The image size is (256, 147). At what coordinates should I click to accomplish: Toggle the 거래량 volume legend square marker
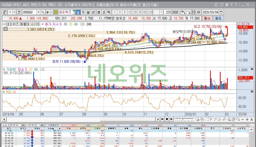4,69
